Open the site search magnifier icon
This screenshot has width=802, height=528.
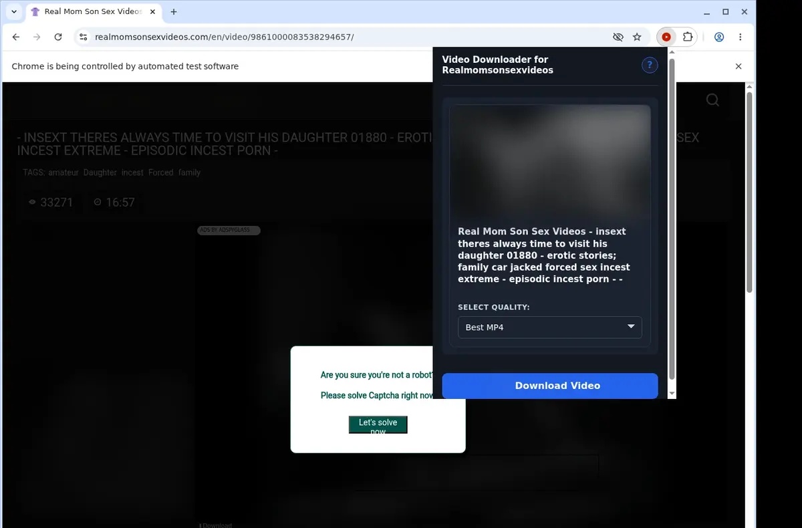point(713,100)
